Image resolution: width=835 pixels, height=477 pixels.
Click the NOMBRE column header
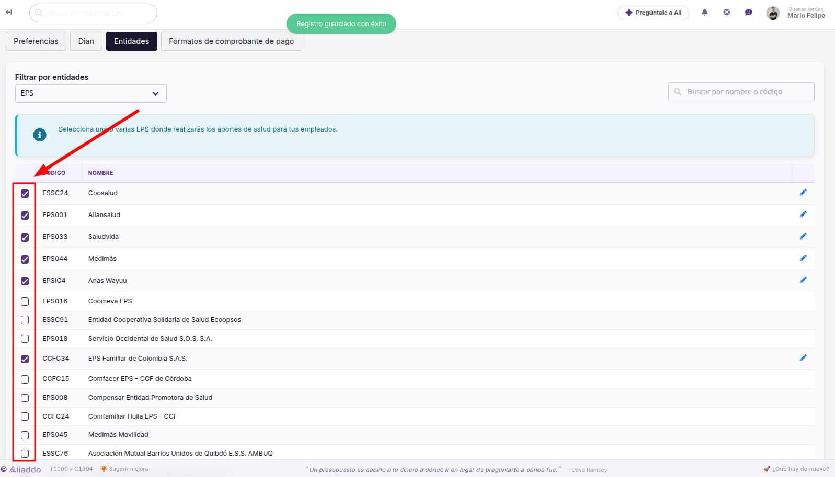coord(101,173)
